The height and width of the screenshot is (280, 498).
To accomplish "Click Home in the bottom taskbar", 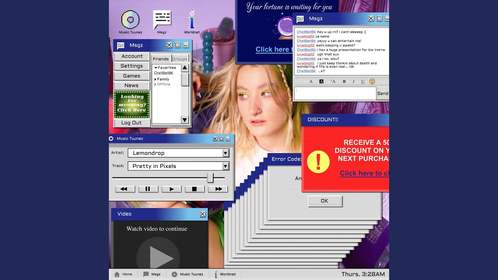I will [123, 274].
